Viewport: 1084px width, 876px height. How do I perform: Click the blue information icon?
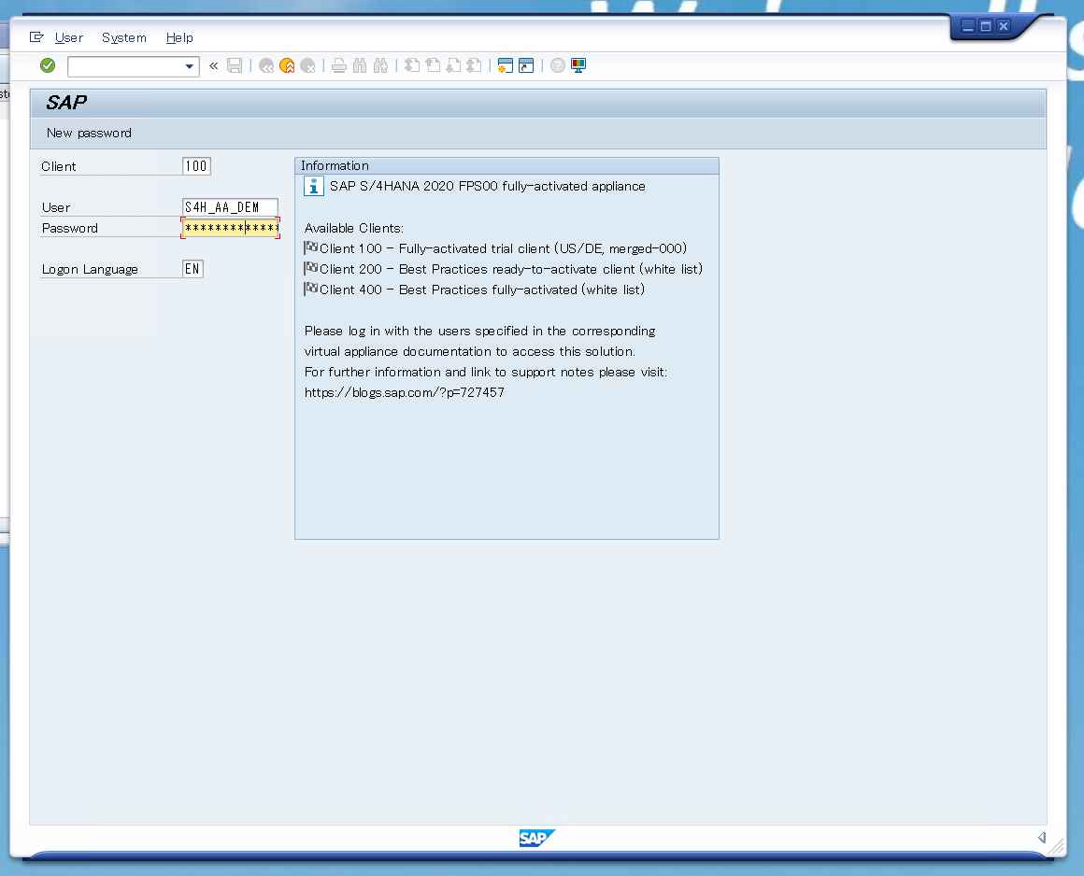click(x=314, y=186)
